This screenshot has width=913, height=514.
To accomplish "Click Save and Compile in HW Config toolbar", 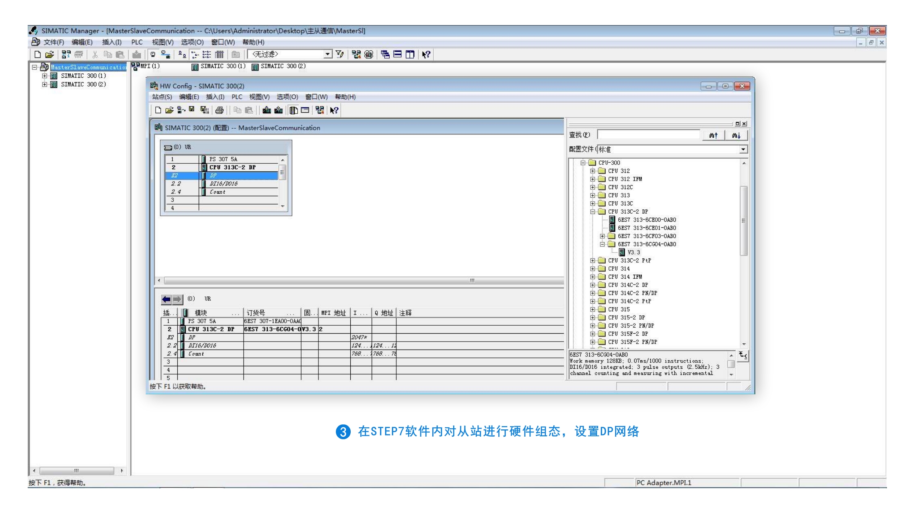I will coord(205,110).
